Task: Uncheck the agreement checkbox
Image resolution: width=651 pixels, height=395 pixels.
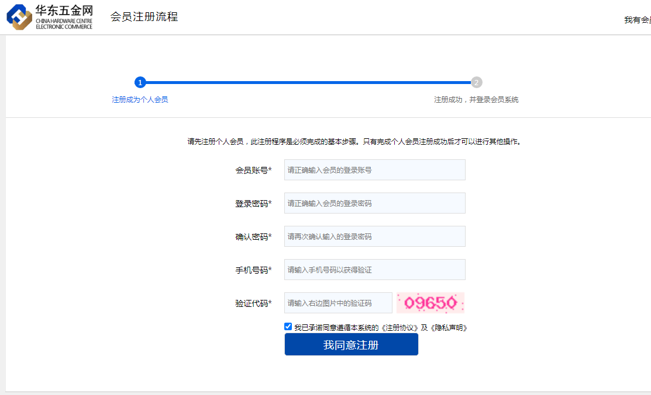Action: click(288, 327)
